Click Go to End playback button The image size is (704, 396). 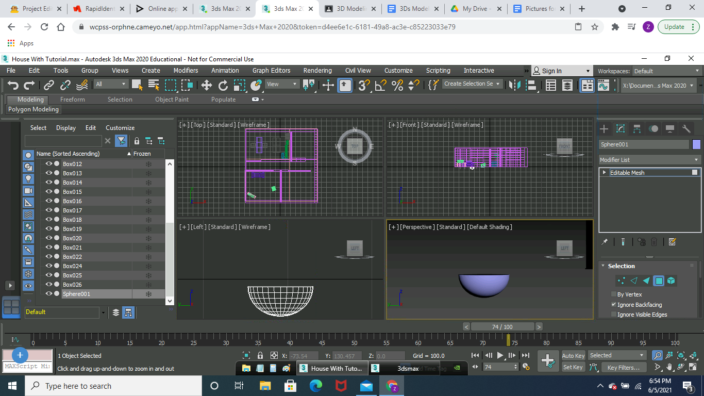pos(526,355)
